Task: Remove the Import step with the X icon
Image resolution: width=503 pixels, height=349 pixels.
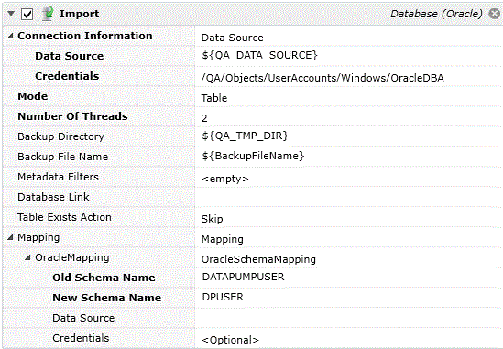Action: 495,14
